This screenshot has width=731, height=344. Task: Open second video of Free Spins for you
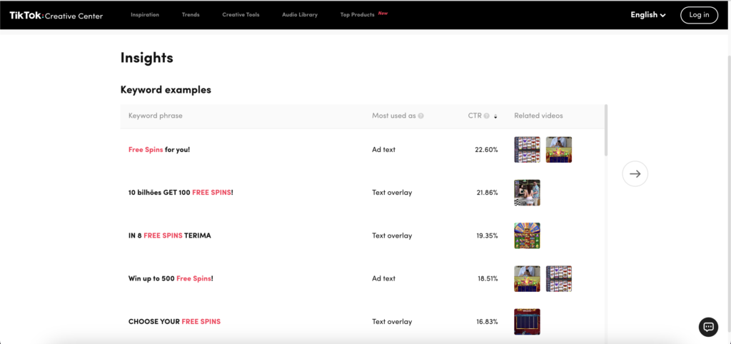tap(558, 150)
